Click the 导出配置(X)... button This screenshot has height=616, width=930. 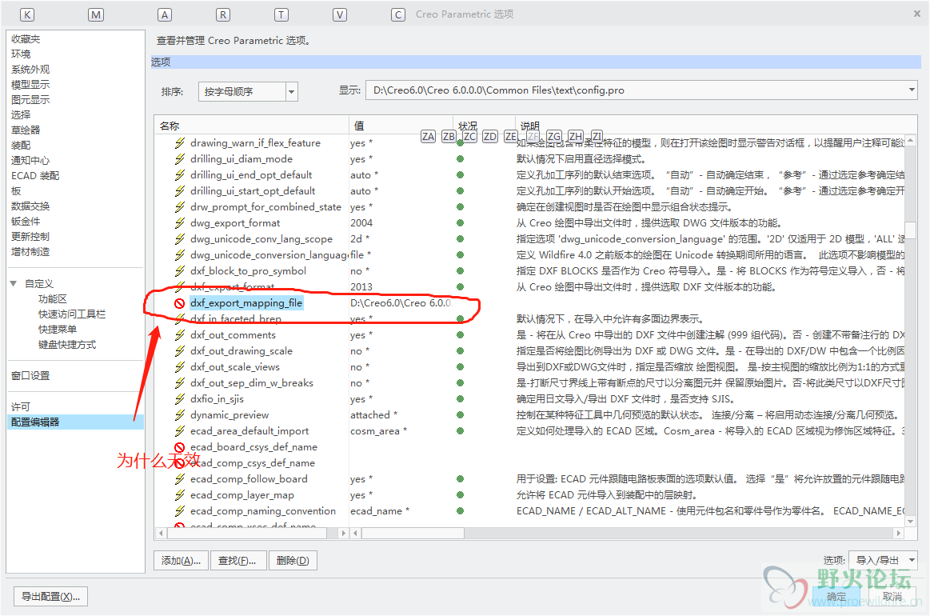[x=51, y=597]
